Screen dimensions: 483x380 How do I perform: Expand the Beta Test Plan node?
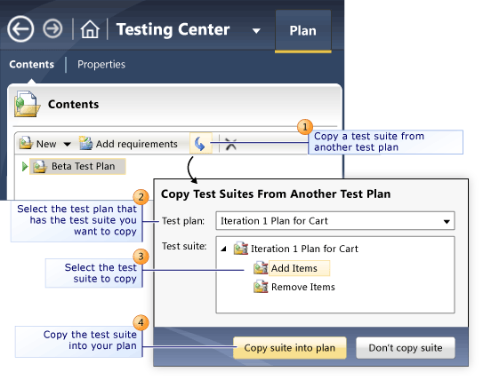coord(25,167)
